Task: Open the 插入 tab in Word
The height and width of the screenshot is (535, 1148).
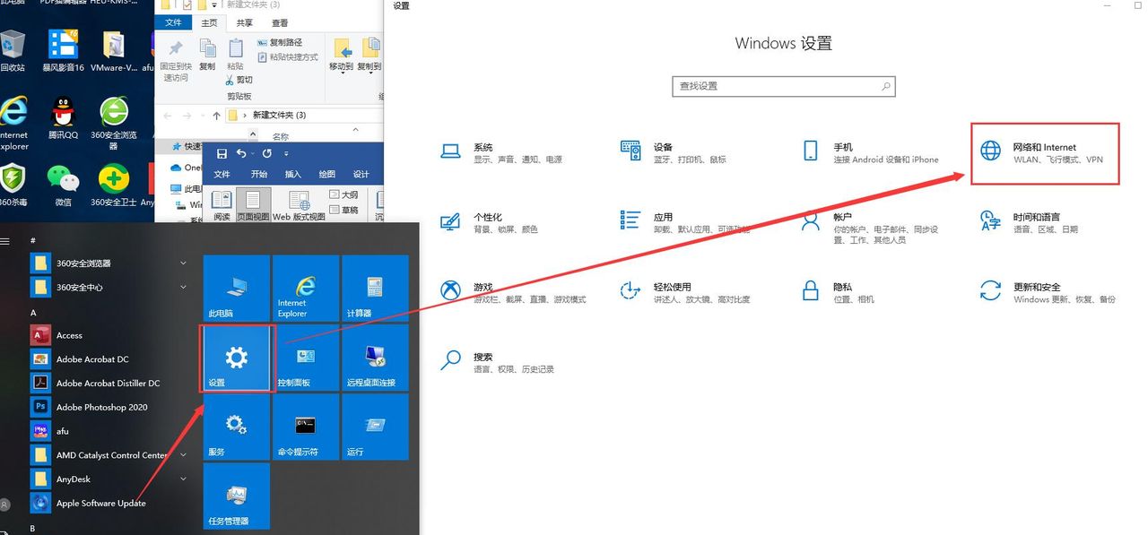Action: tap(292, 175)
